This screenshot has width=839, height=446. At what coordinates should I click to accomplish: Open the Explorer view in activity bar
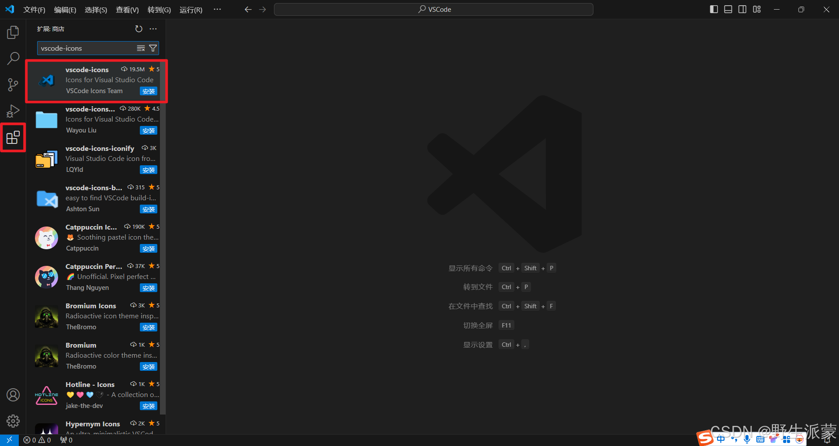click(x=13, y=32)
